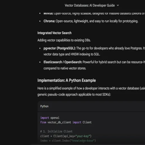The width and height of the screenshot is (145, 145).
Task: Click the bullet point before 'Elasticsearch / OpenSearch'
Action: pyautogui.click(x=40, y=62)
